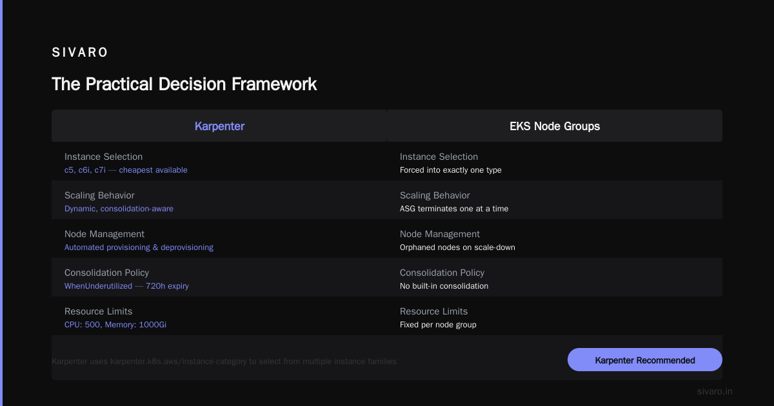Select the EKS Node Groups column header
The image size is (774, 406).
point(555,126)
